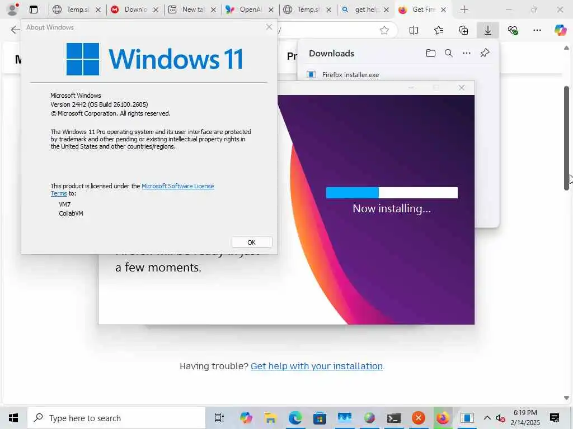Open the orange X app on taskbar
Image resolution: width=573 pixels, height=429 pixels.
(x=419, y=418)
